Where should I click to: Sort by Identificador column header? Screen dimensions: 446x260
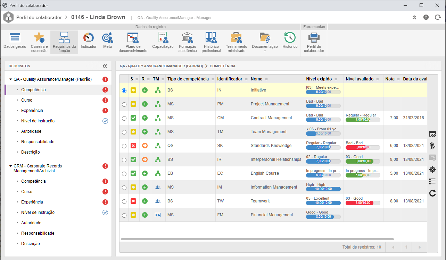click(232, 79)
